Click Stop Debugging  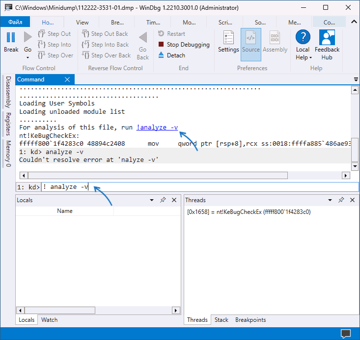pos(184,45)
